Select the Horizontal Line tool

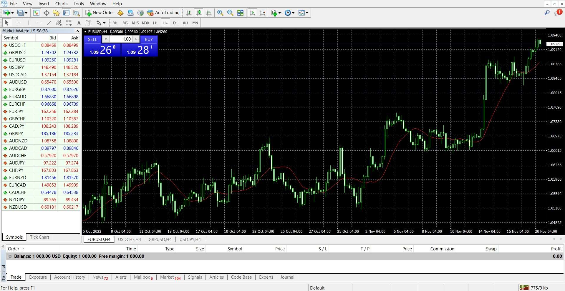39,23
